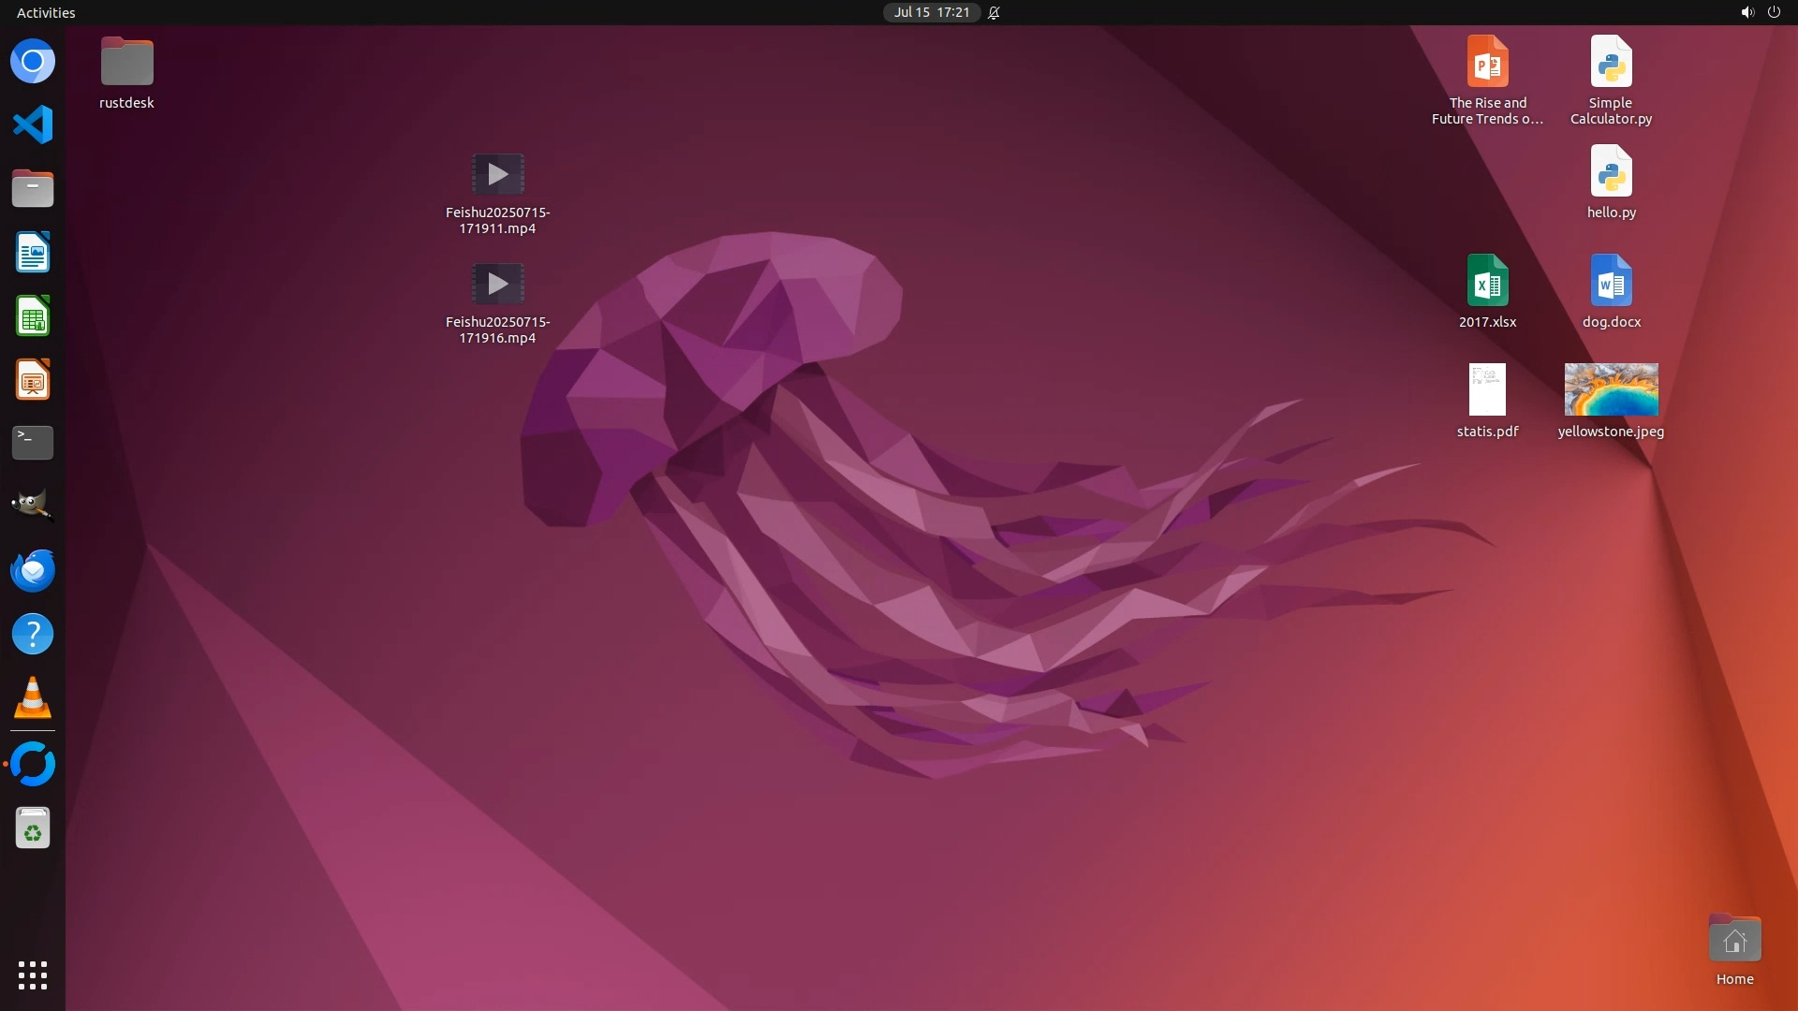Select the 2017.xlsx spreadsheet file

click(x=1487, y=281)
